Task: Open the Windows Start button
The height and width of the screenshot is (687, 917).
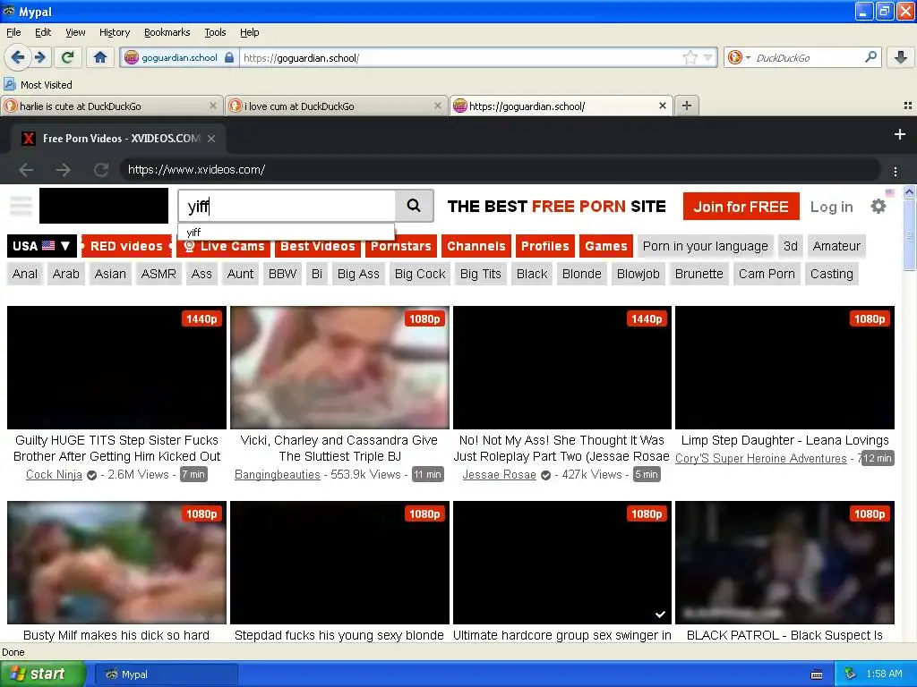Action: (43, 674)
